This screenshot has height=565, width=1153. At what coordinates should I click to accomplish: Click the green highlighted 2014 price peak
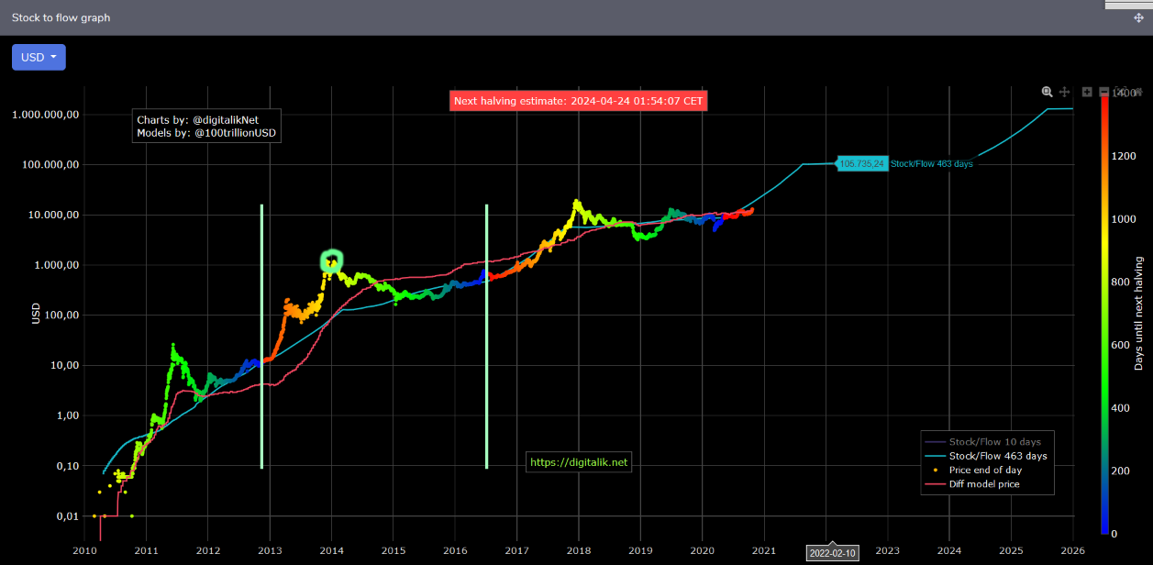[330, 262]
